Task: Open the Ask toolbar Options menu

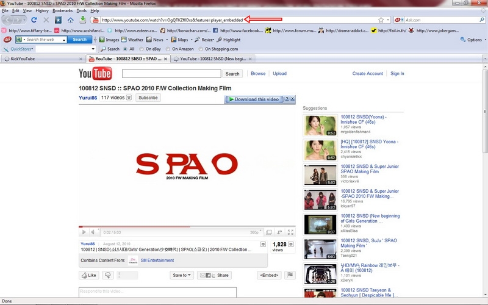Action: pos(473,40)
